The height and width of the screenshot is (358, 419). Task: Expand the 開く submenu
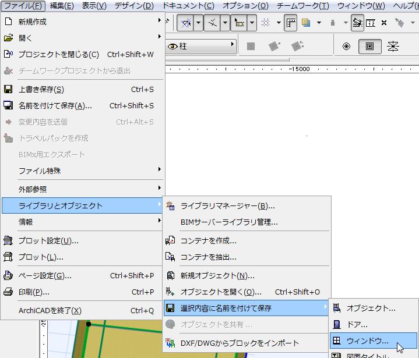click(82, 38)
